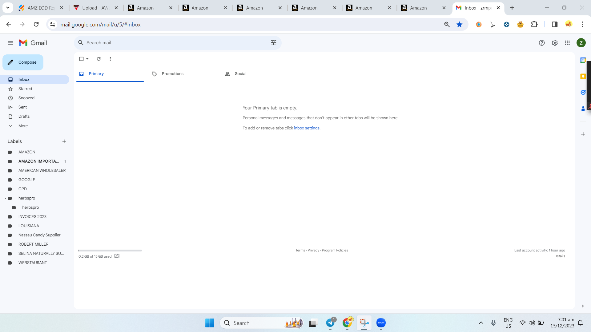Open Google Tasks side panel

(583, 92)
